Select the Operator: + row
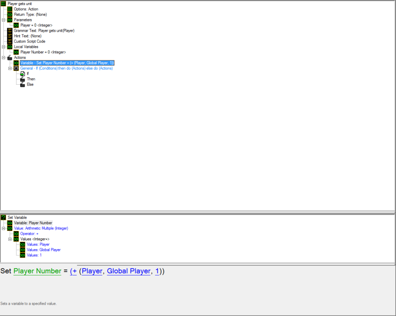Image resolution: width=396 pixels, height=316 pixels. pos(29,234)
